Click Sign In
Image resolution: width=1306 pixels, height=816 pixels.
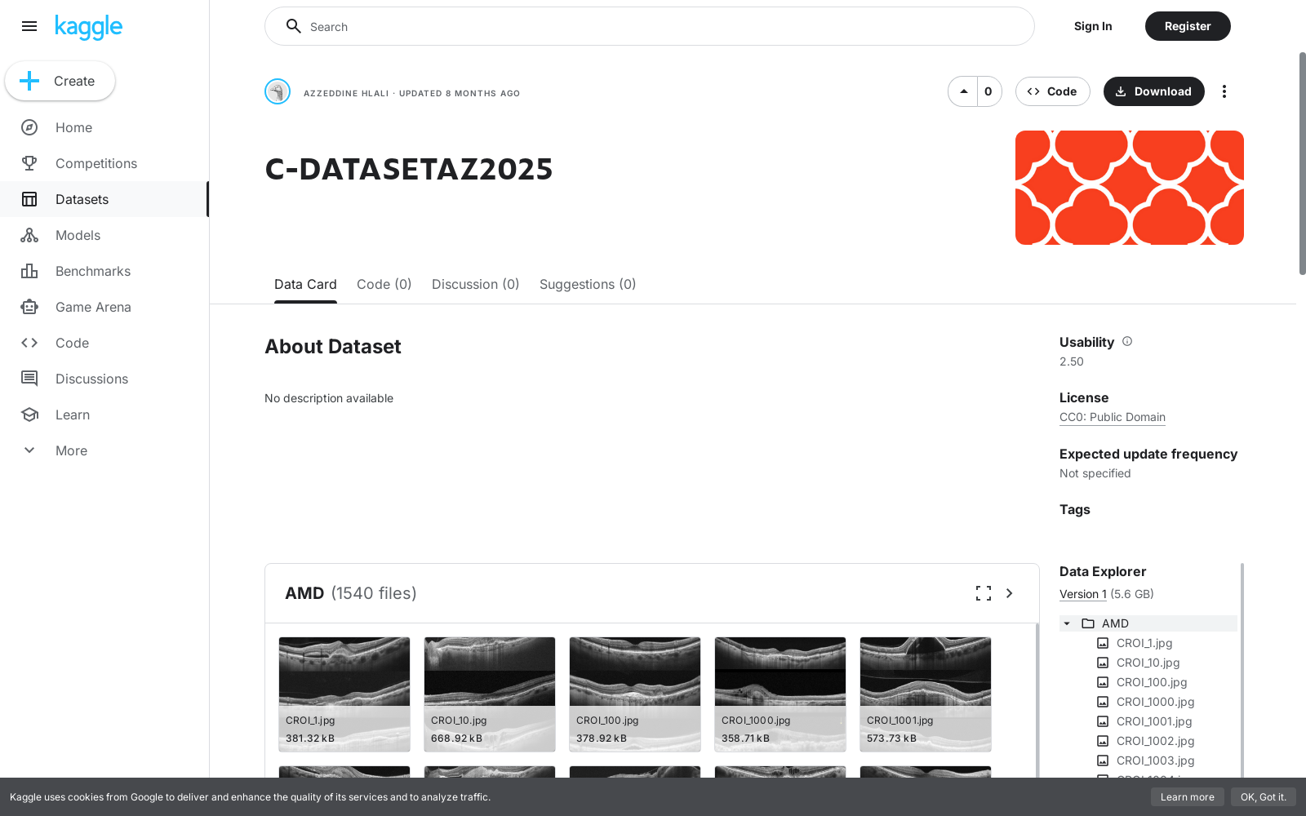click(1093, 26)
